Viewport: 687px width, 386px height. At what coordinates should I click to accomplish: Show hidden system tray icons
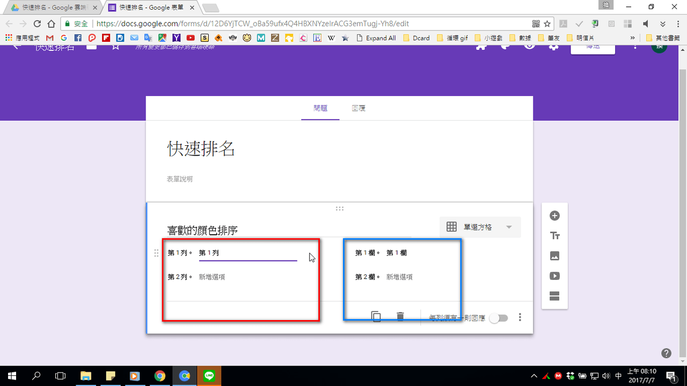(x=534, y=376)
